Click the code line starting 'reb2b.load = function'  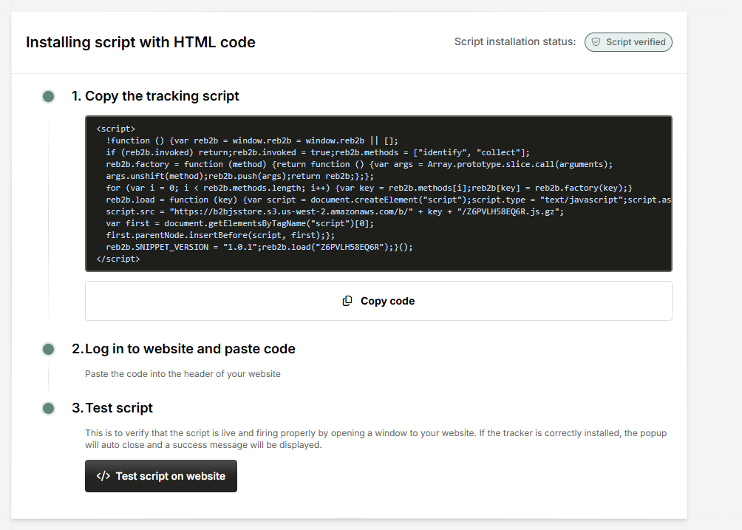389,200
